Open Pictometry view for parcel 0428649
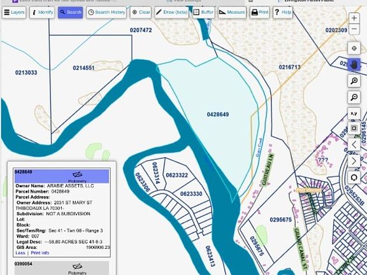367x275 pixels. (x=77, y=177)
